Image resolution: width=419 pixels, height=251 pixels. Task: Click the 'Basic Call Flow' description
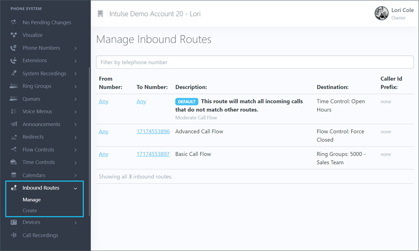(x=193, y=154)
